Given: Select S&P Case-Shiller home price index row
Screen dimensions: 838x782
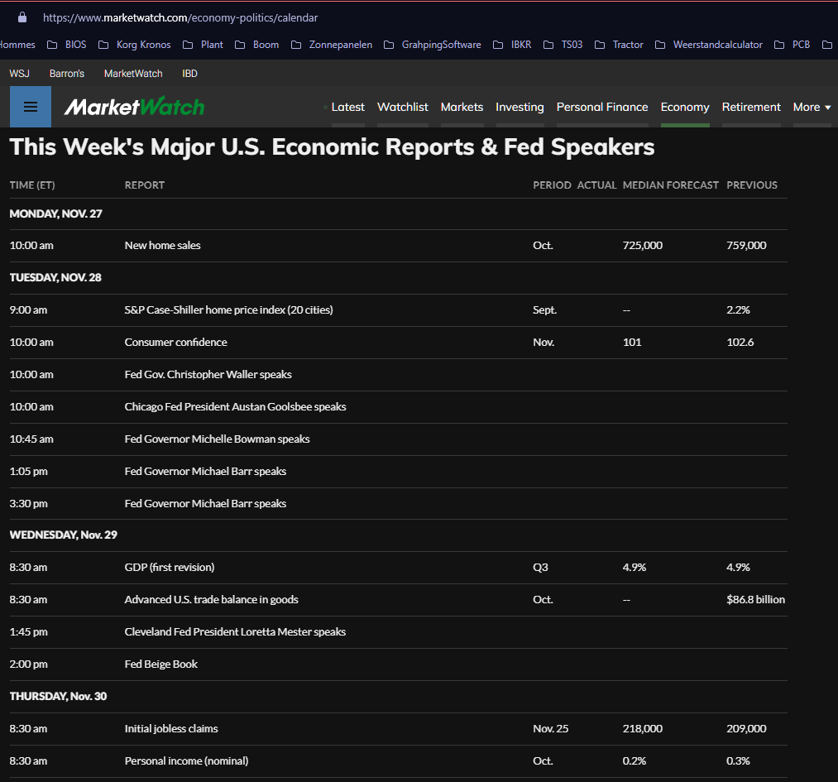Looking at the screenshot, I should [398, 310].
